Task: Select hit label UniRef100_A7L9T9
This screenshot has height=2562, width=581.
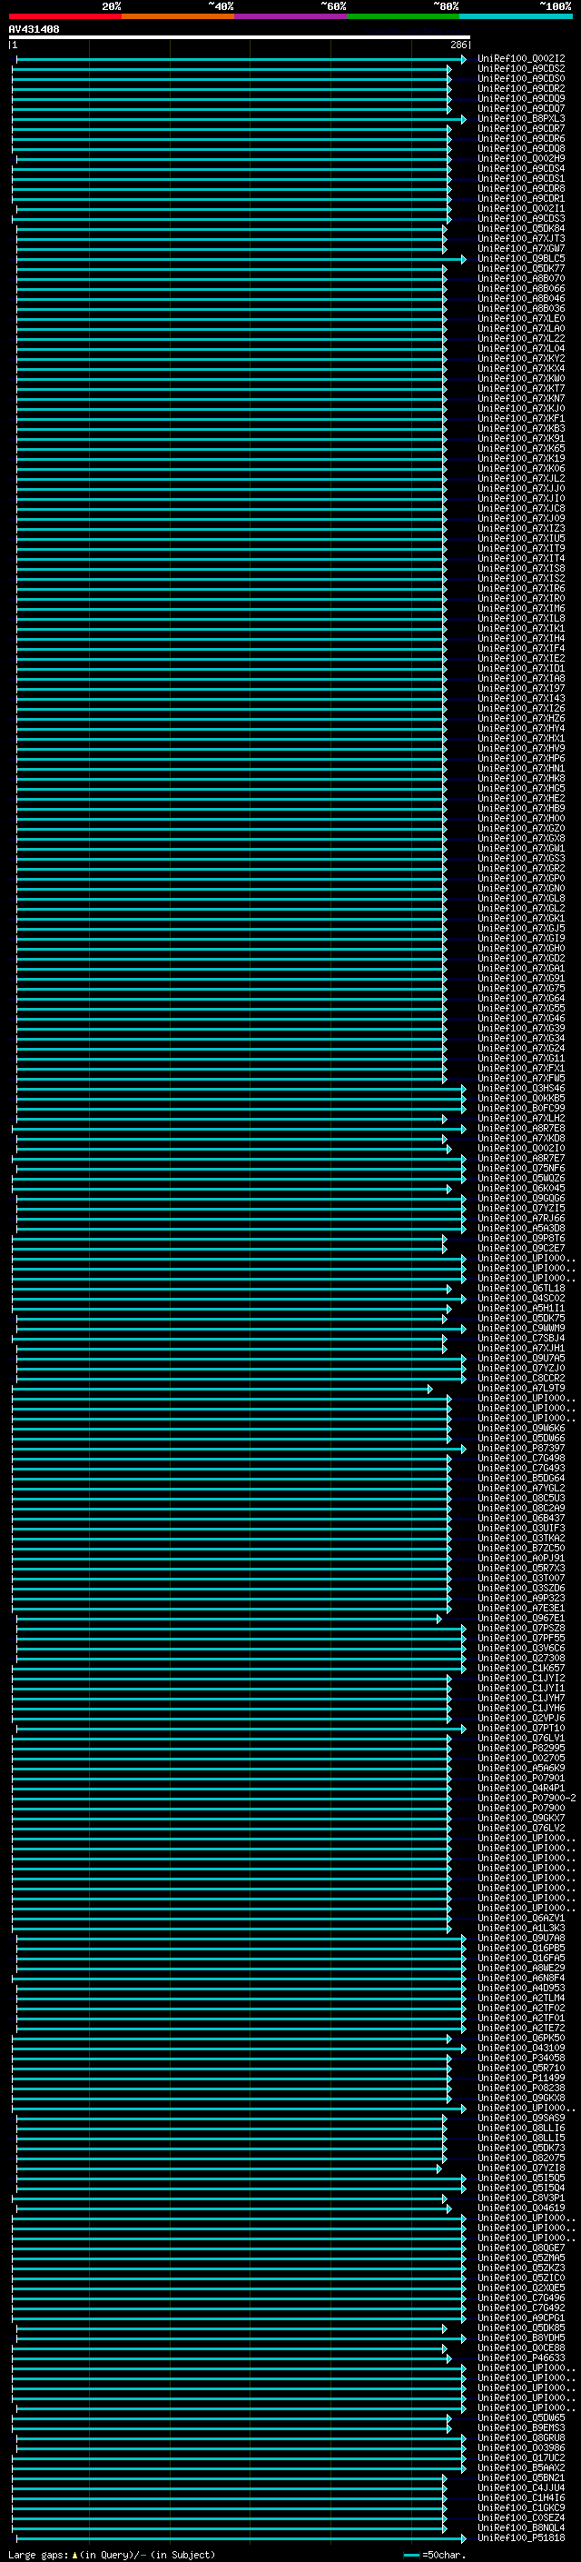Action: click(521, 1389)
